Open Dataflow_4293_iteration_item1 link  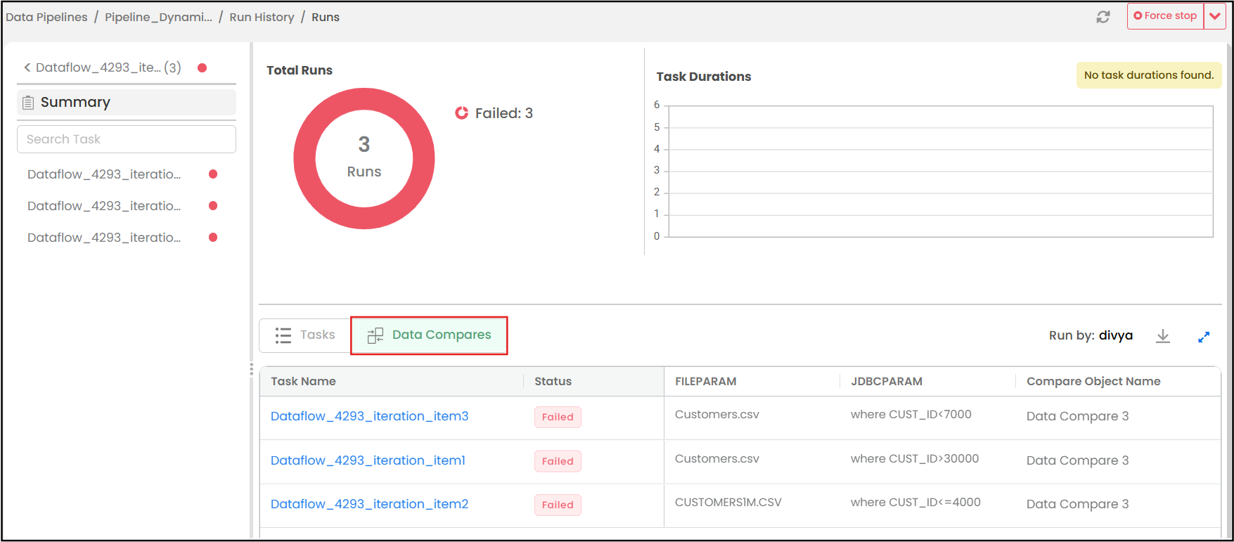(x=368, y=460)
